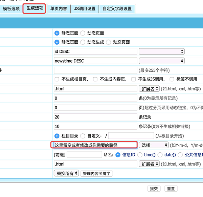Open the 选择 date format dropdown
This screenshot has height=197, width=203.
tap(154, 145)
